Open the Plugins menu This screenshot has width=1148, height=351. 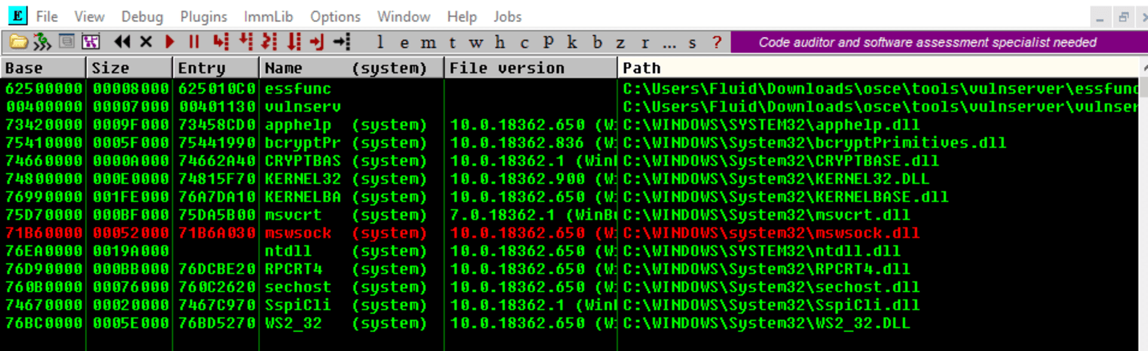click(203, 17)
